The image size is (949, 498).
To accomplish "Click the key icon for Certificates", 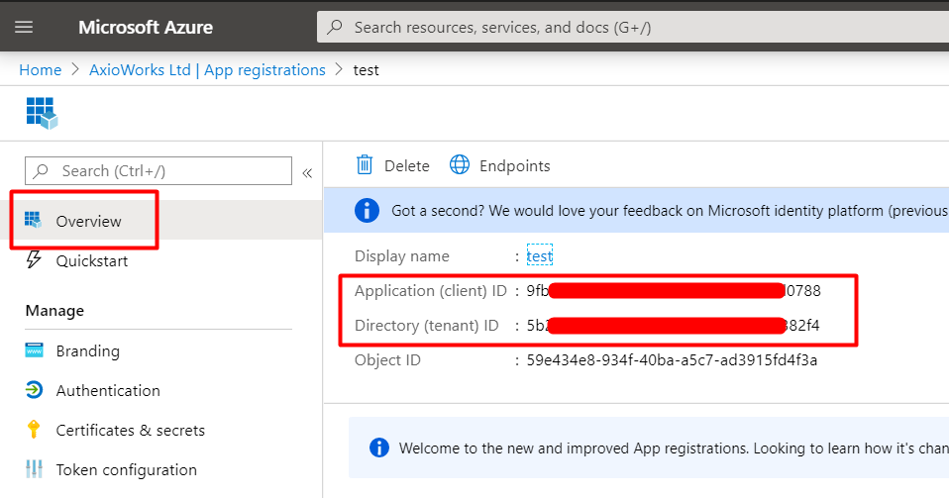I will point(34,429).
